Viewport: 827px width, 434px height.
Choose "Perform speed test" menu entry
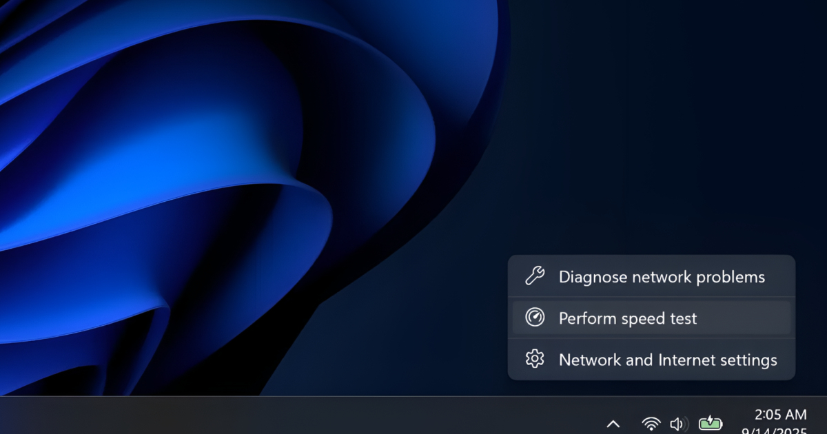(x=627, y=318)
